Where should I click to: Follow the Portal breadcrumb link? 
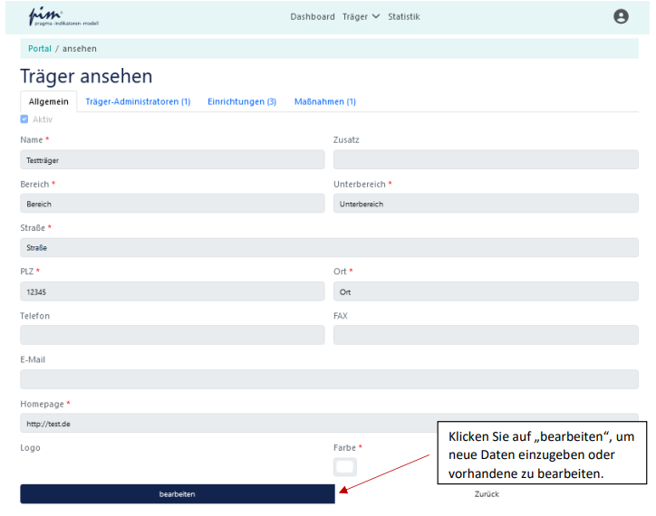click(x=40, y=48)
